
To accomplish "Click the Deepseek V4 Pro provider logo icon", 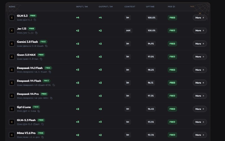I will (12, 96).
